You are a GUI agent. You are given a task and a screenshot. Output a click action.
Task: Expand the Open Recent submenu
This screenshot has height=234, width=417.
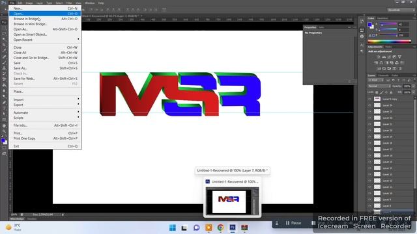tap(45, 40)
